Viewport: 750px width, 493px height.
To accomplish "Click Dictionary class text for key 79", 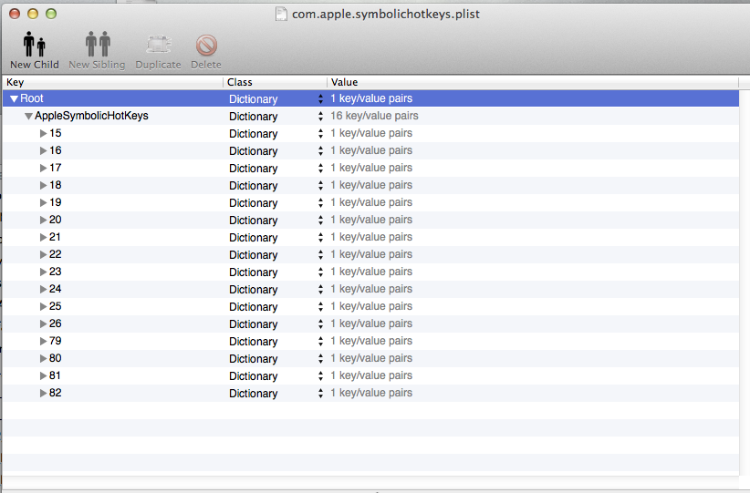I will click(253, 342).
